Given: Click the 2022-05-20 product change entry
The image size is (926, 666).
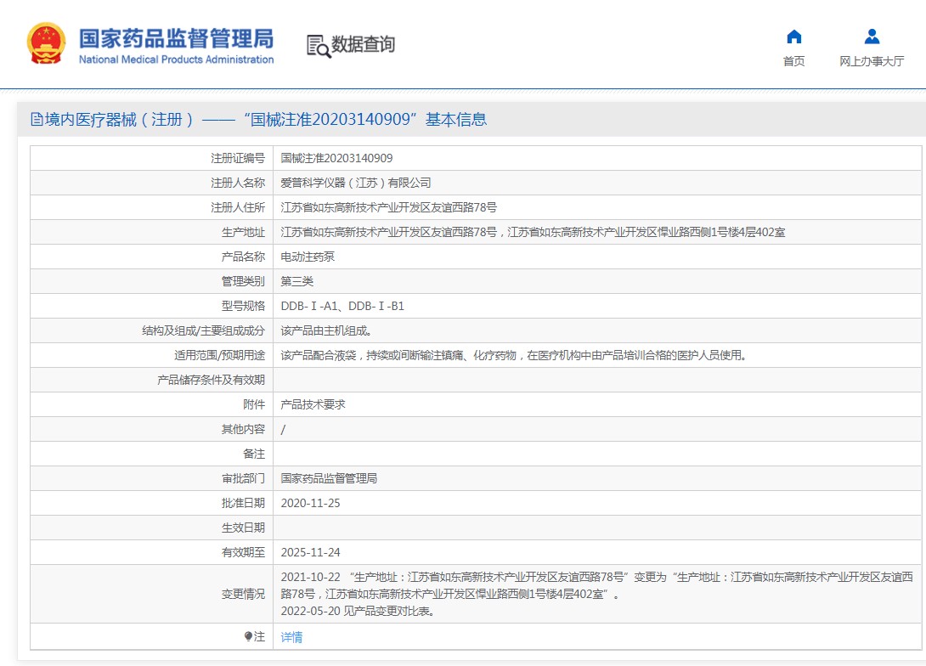Looking at the screenshot, I should tap(357, 611).
